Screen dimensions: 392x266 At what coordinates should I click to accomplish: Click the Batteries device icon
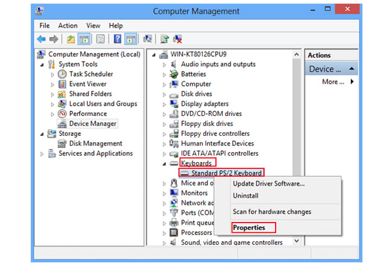point(174,74)
